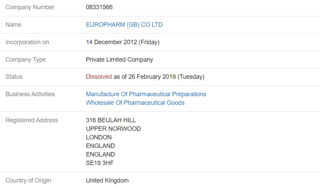320x187 pixels.
Task: Click the Dissolved status text
Action: click(99, 77)
